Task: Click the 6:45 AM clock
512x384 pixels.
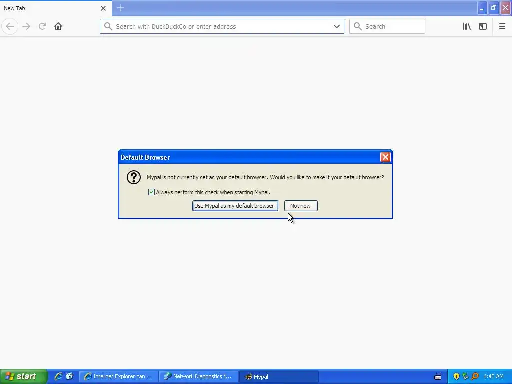Action: (x=493, y=376)
